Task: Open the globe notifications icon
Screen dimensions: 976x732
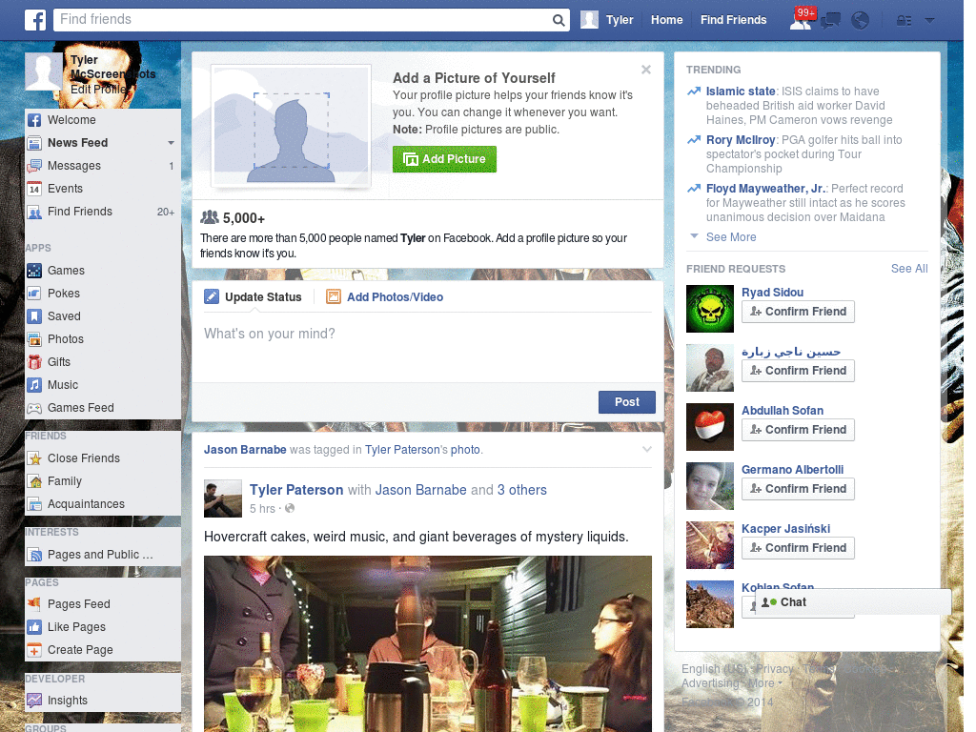Action: (860, 21)
